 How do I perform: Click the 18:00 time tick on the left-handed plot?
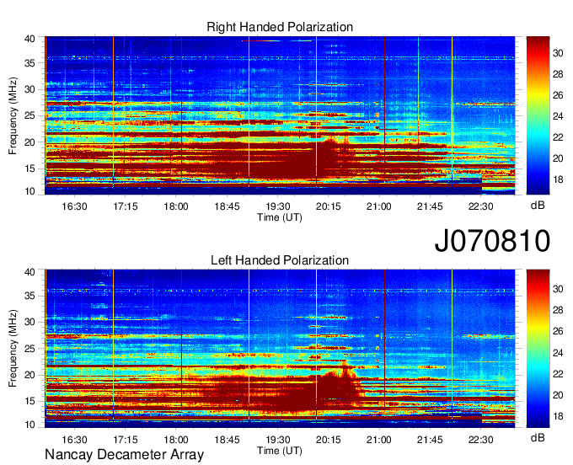[176, 440]
